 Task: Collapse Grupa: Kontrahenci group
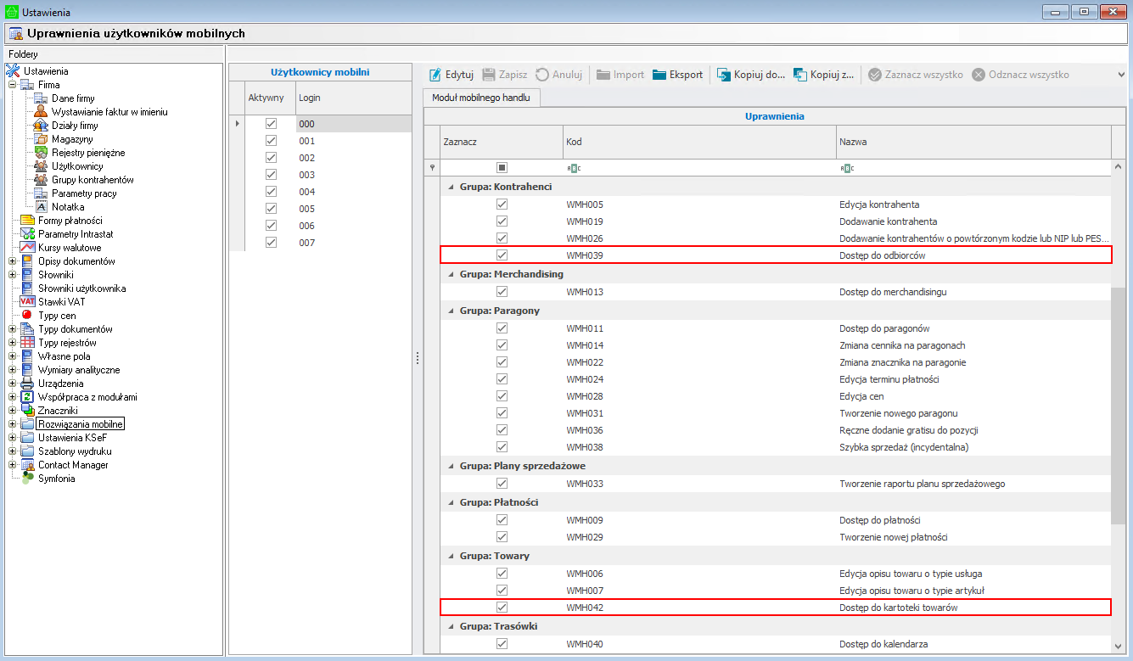pos(451,187)
